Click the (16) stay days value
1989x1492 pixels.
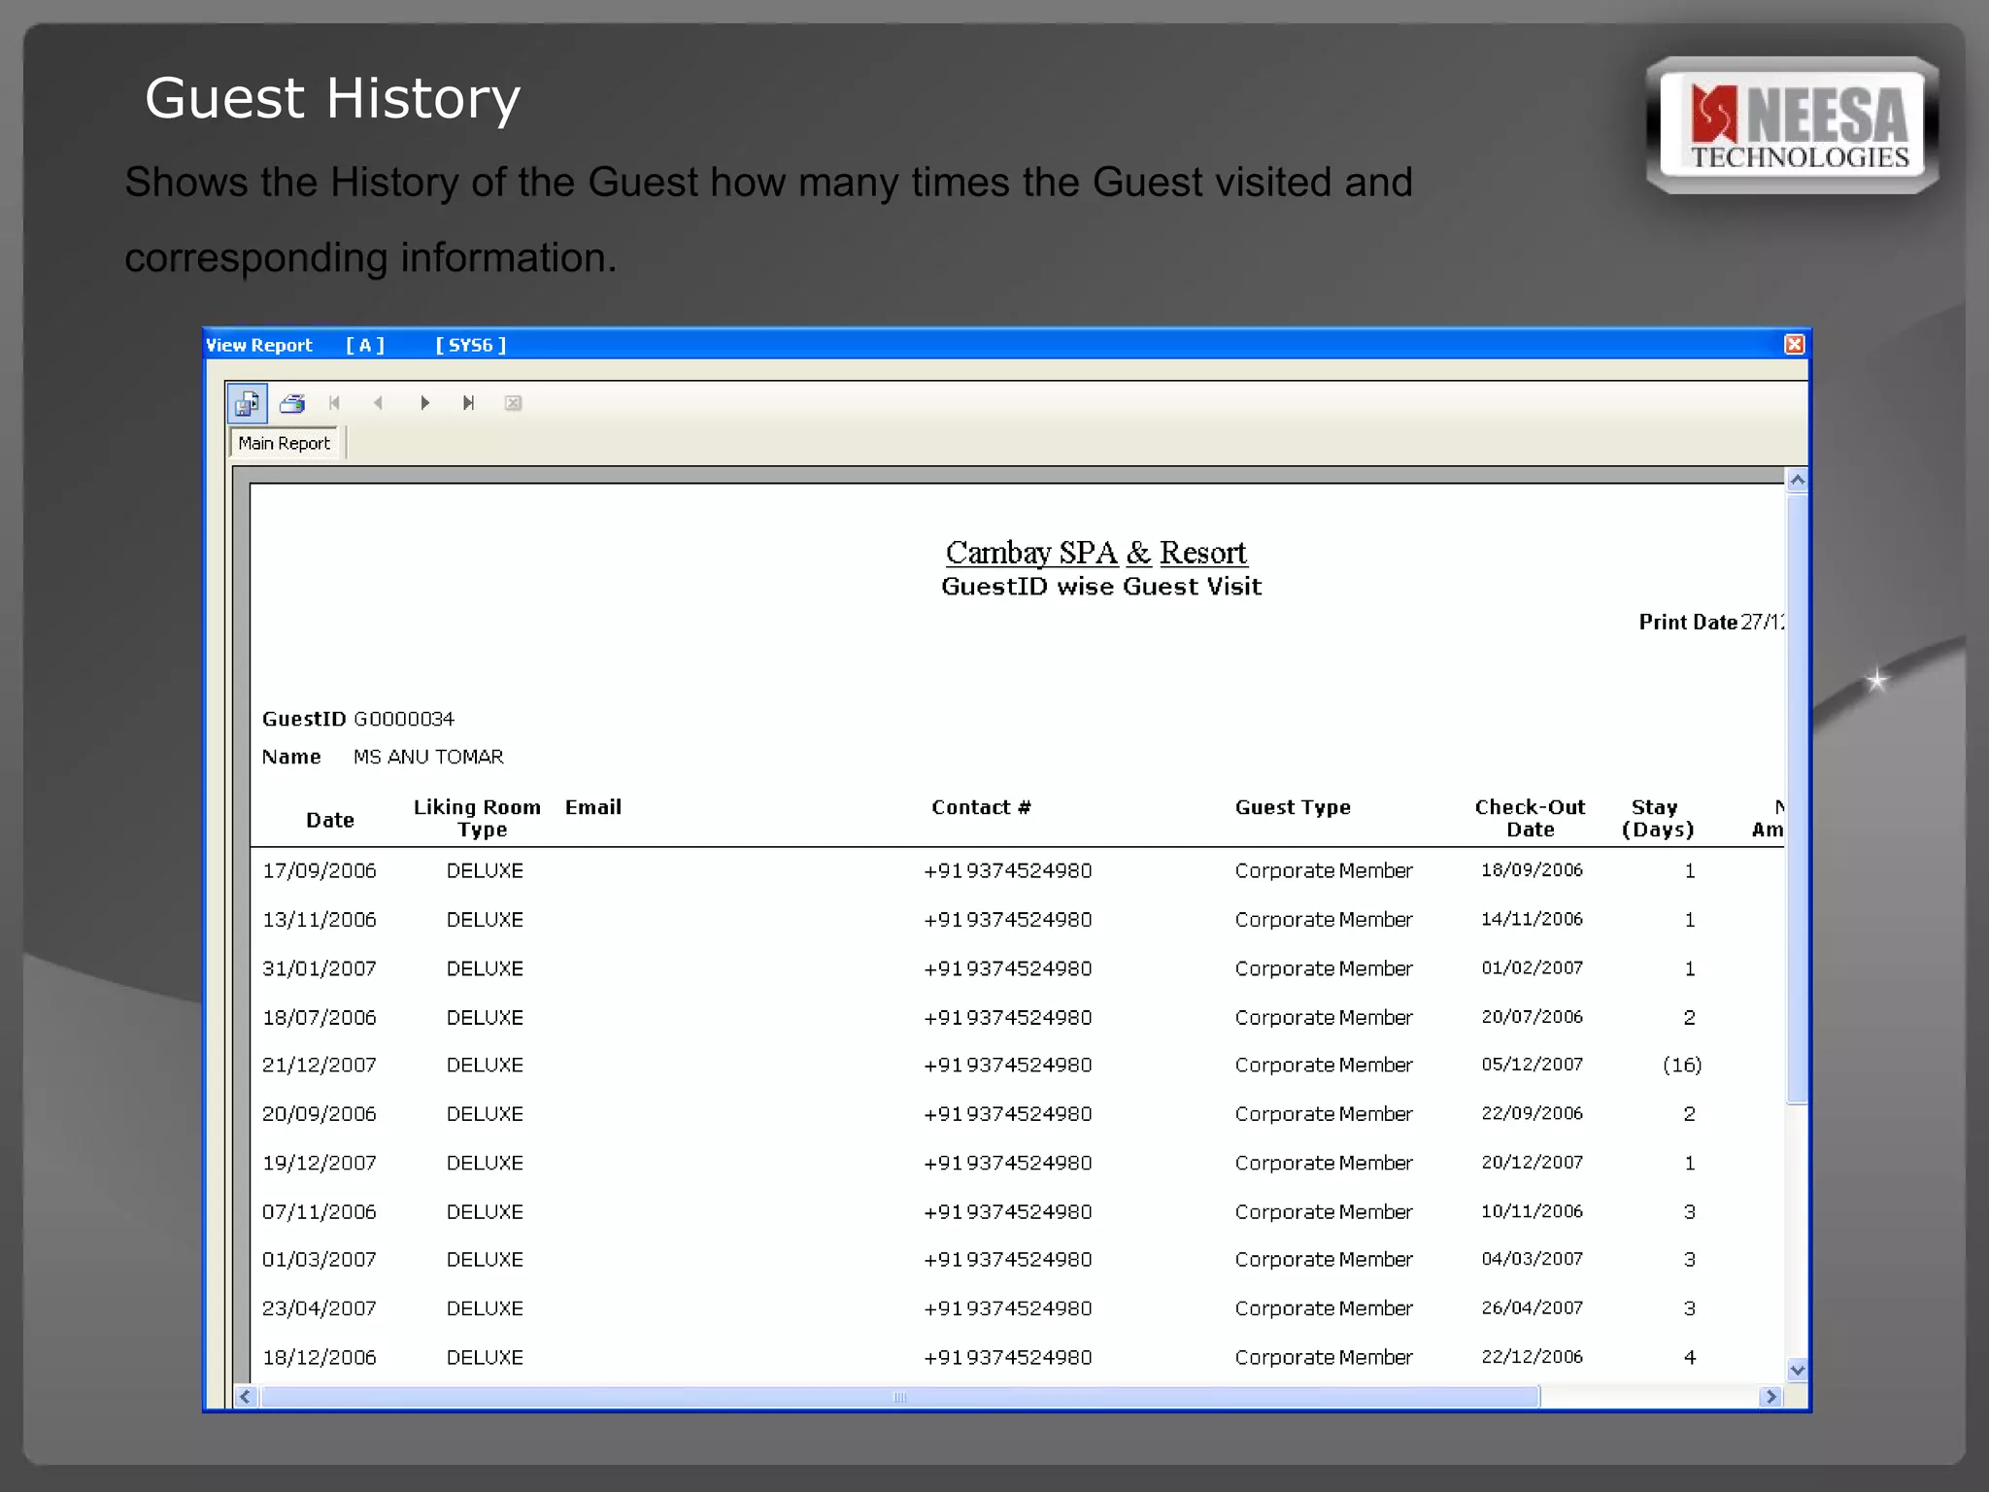[x=1682, y=1065]
